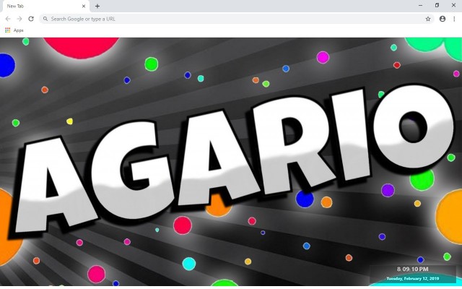Bookmark this page with the star icon
This screenshot has height=289, width=462.
428,19
